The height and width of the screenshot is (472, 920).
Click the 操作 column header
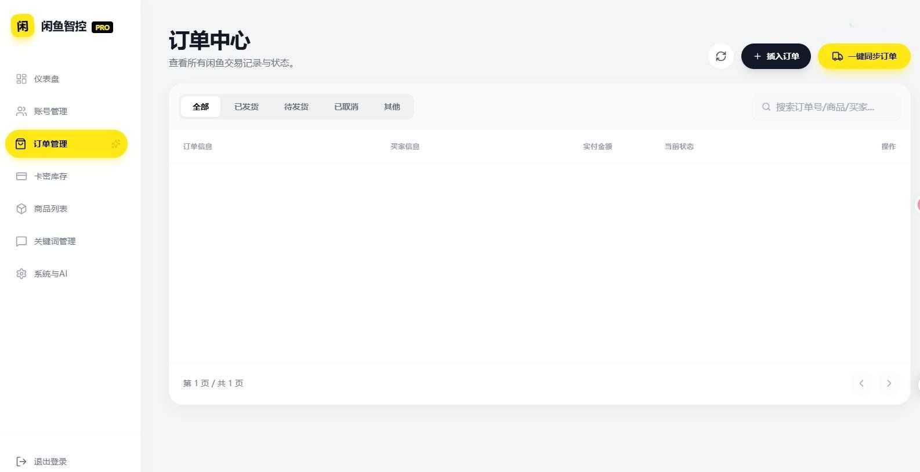tap(889, 147)
